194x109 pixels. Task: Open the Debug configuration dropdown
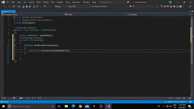61,6
